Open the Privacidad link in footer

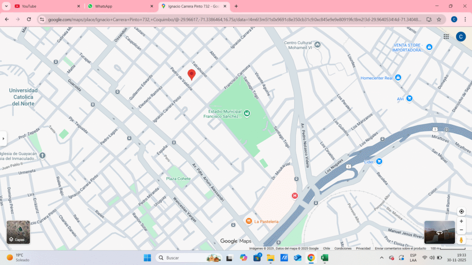click(363, 248)
